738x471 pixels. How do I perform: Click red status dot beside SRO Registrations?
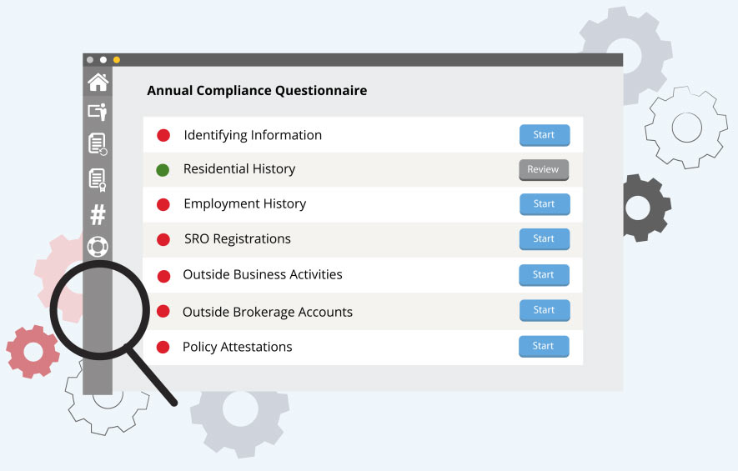coord(163,239)
